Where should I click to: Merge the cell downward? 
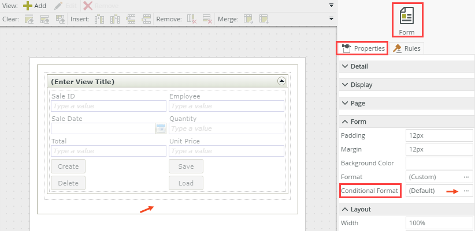click(264, 20)
